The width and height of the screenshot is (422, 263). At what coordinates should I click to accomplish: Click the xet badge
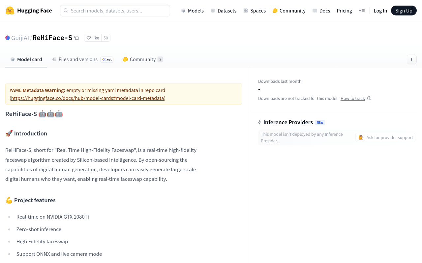tap(107, 60)
